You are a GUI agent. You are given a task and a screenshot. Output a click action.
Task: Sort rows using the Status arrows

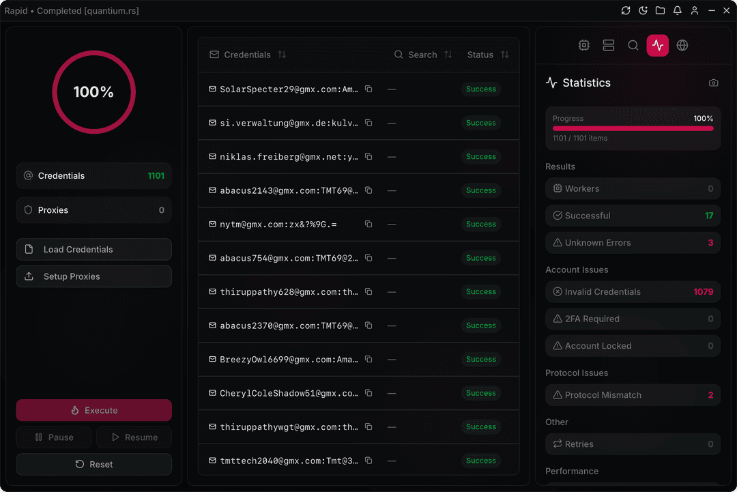pyautogui.click(x=505, y=55)
